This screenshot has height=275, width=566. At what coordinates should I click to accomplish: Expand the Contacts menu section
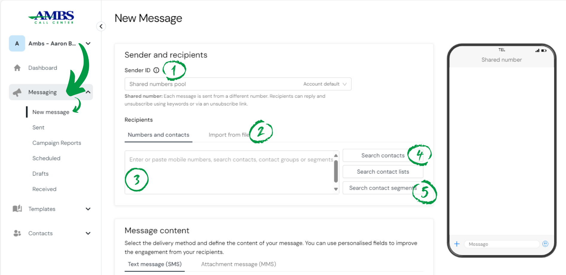[88, 233]
